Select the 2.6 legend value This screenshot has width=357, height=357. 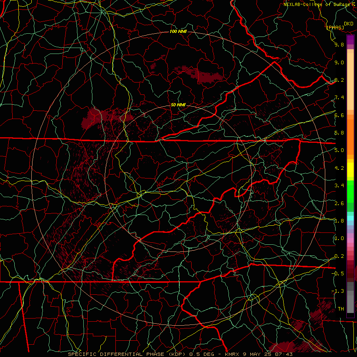[339, 203]
